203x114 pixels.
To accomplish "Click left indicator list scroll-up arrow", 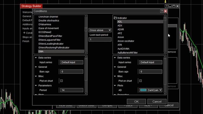I will point(86,16).
